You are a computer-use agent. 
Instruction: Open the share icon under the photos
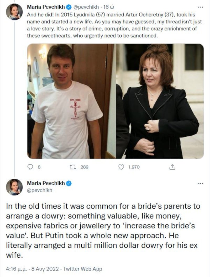(x=172, y=167)
